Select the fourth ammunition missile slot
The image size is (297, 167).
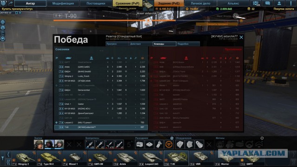point(119,144)
